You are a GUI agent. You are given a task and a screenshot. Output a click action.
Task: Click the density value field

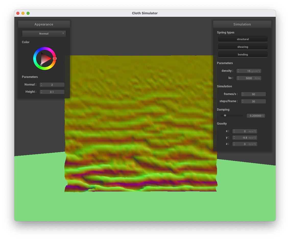coord(249,71)
